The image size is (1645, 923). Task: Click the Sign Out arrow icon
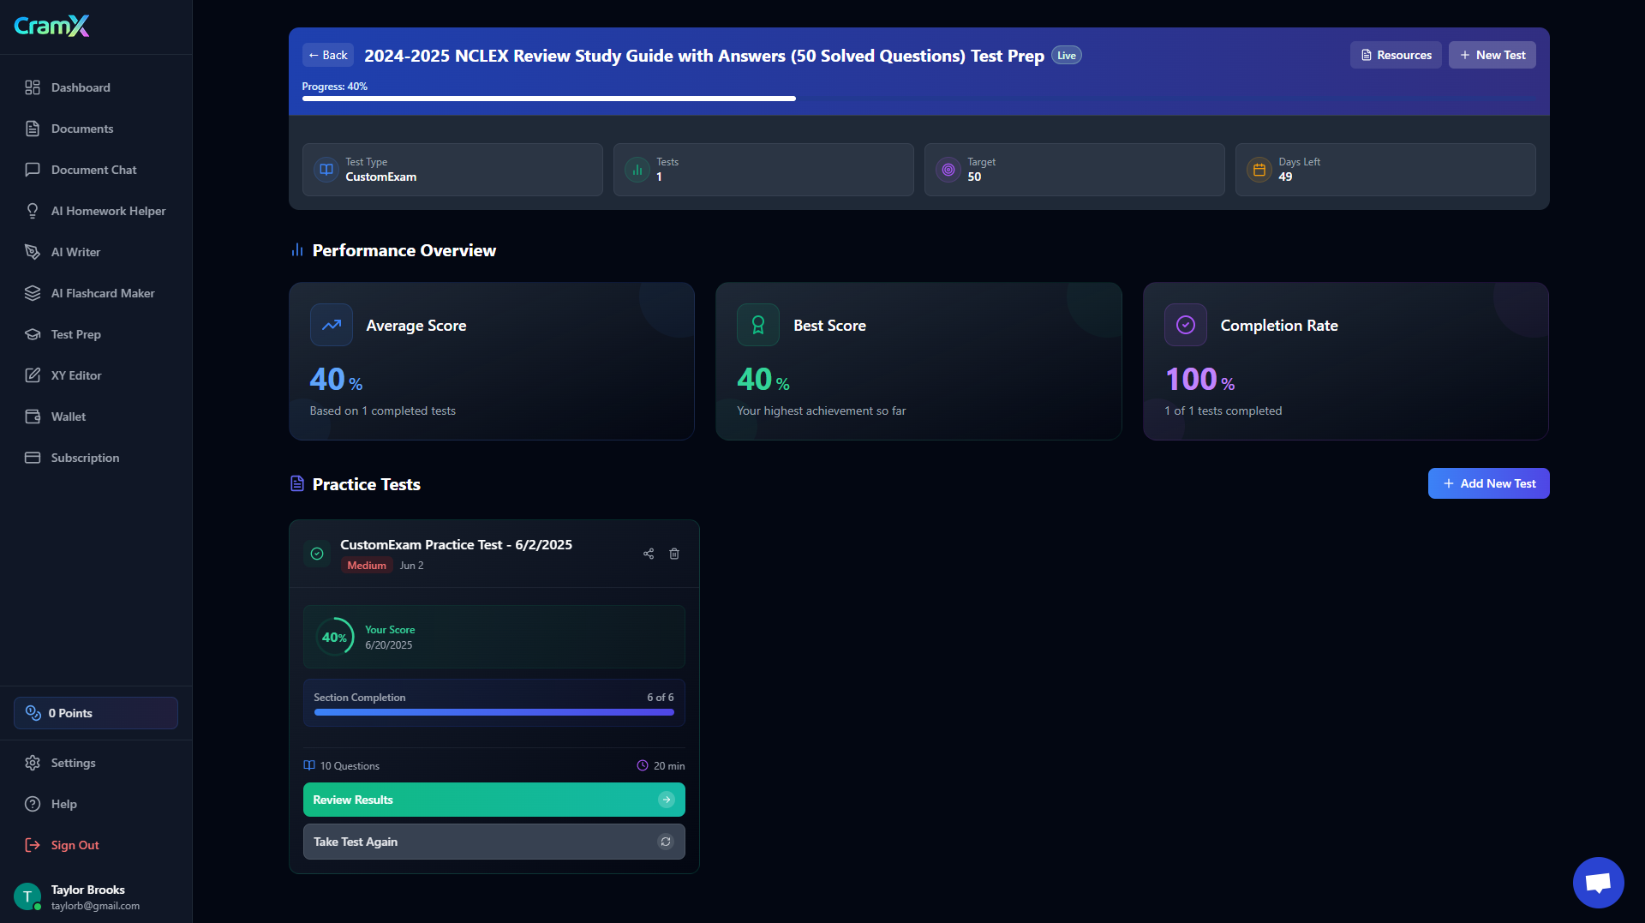point(33,845)
